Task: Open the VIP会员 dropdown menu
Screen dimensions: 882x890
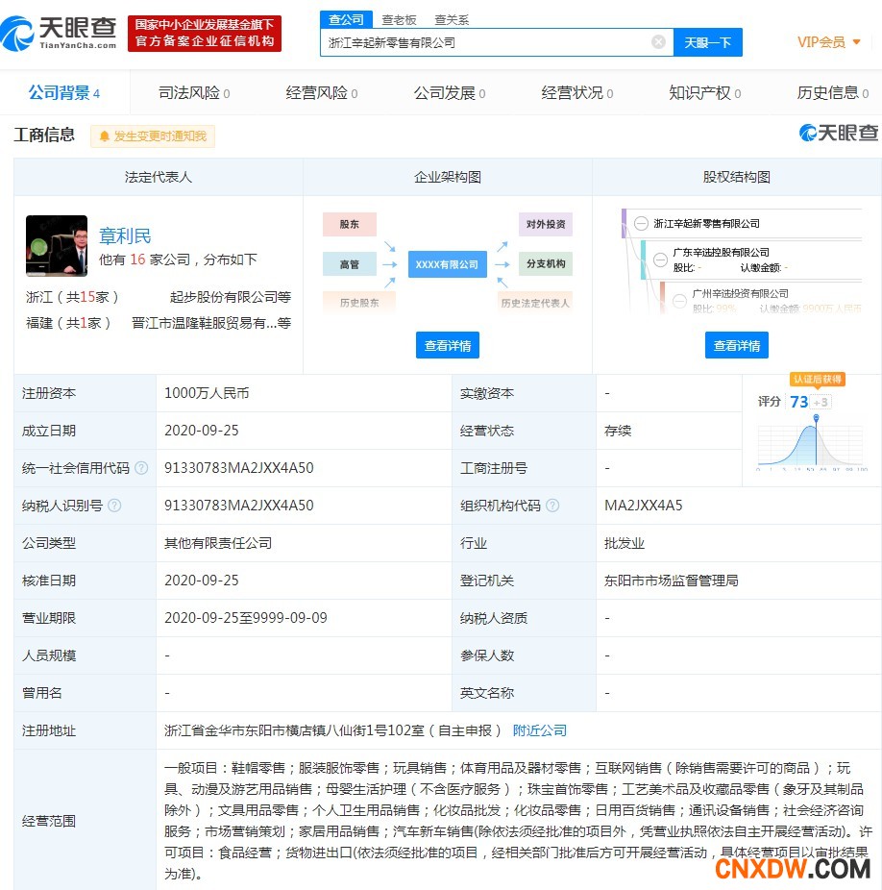Action: [x=829, y=42]
